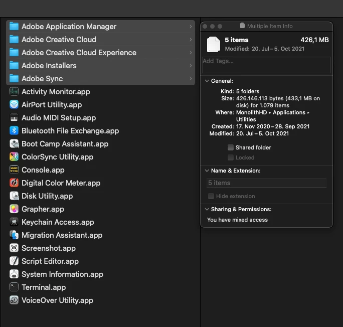
Task: Click the Add Tags field
Action: point(266,65)
